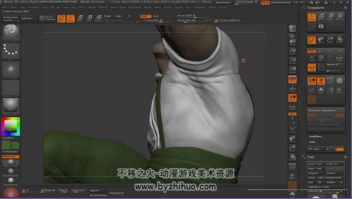Open the Quick Sketch button
This screenshot has width=352, height=199.
coord(47,18)
